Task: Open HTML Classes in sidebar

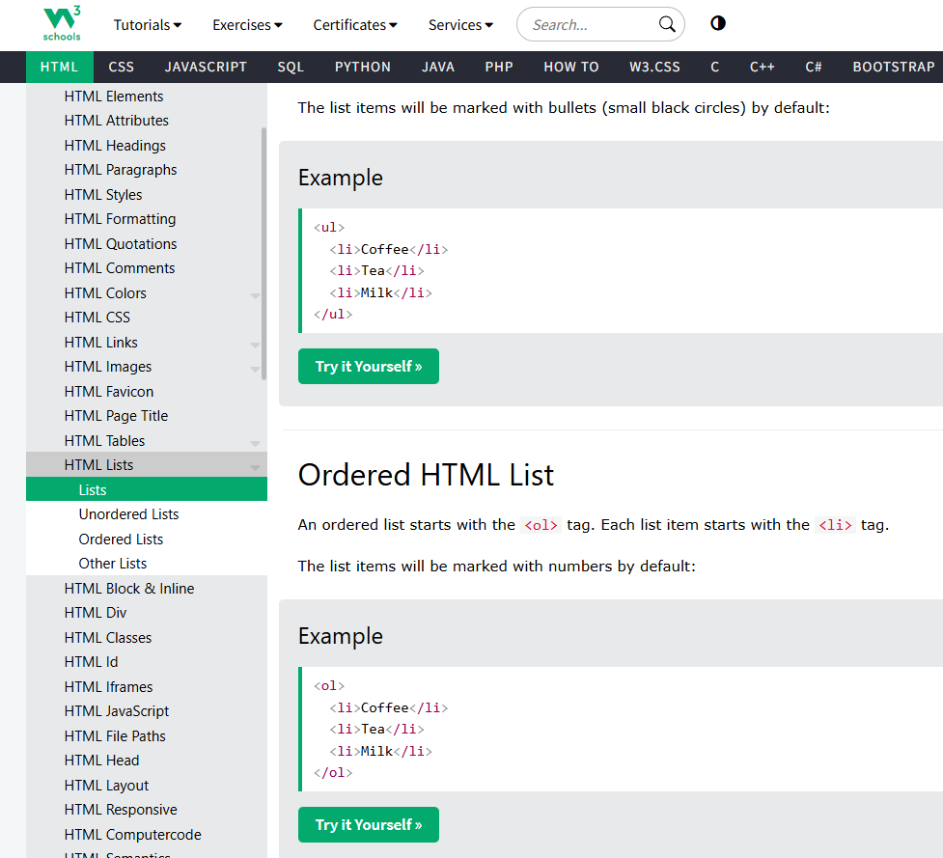Action: click(x=146, y=637)
